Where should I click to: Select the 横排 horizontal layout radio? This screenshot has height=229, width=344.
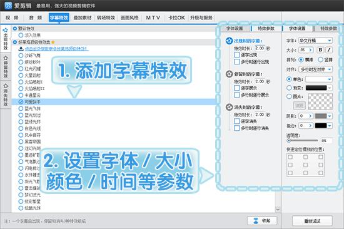pyautogui.click(x=301, y=59)
